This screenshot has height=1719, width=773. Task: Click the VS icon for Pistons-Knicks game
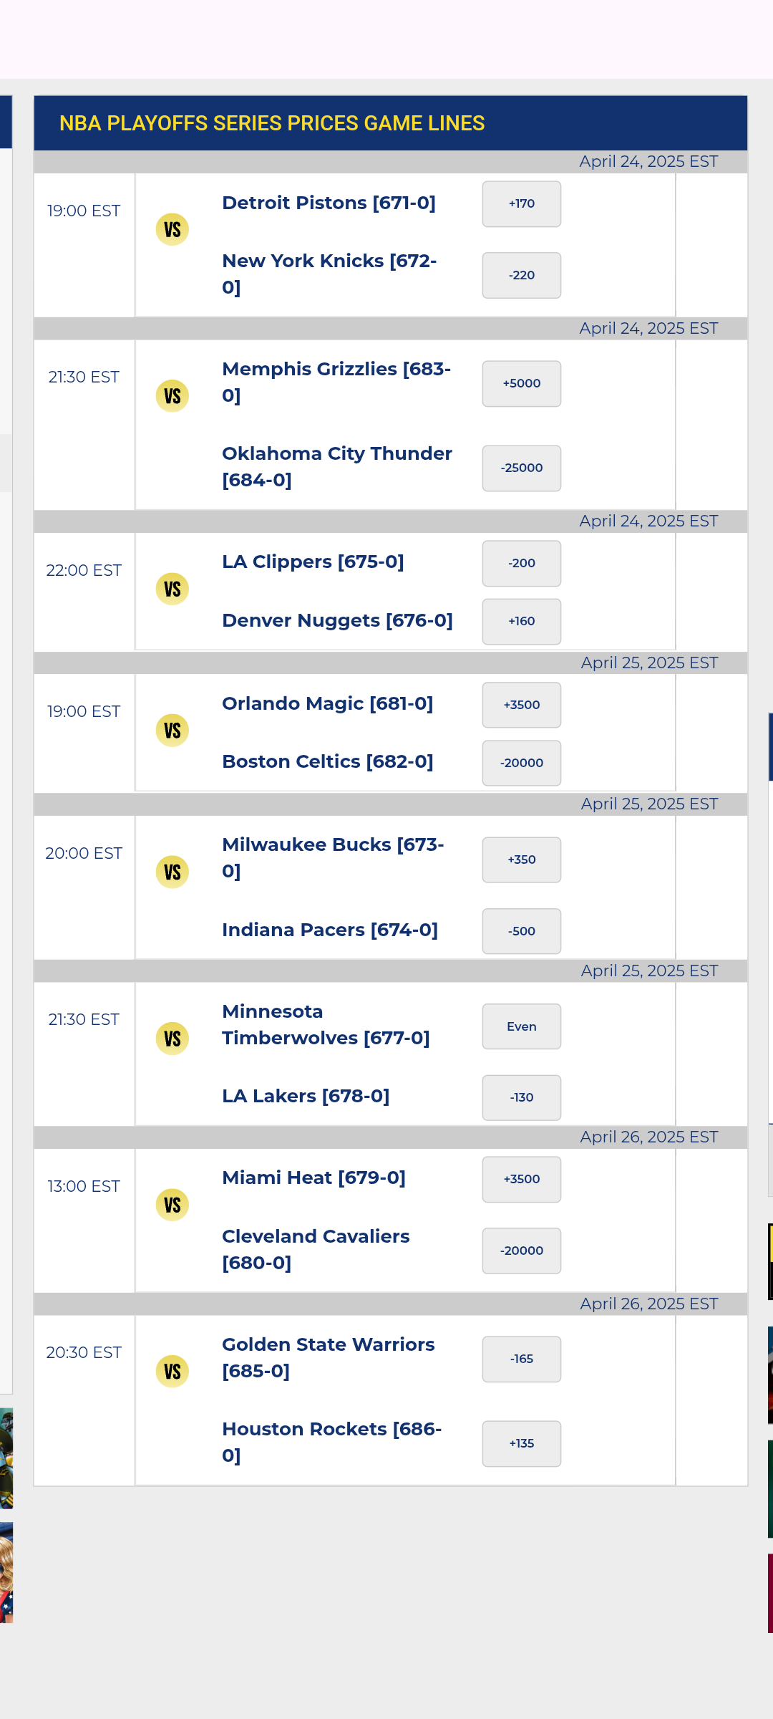click(172, 230)
